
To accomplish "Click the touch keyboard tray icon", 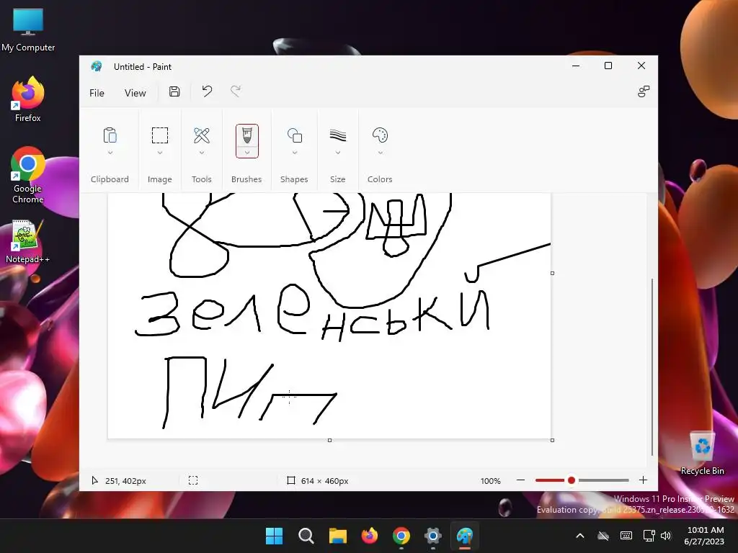I will [626, 536].
